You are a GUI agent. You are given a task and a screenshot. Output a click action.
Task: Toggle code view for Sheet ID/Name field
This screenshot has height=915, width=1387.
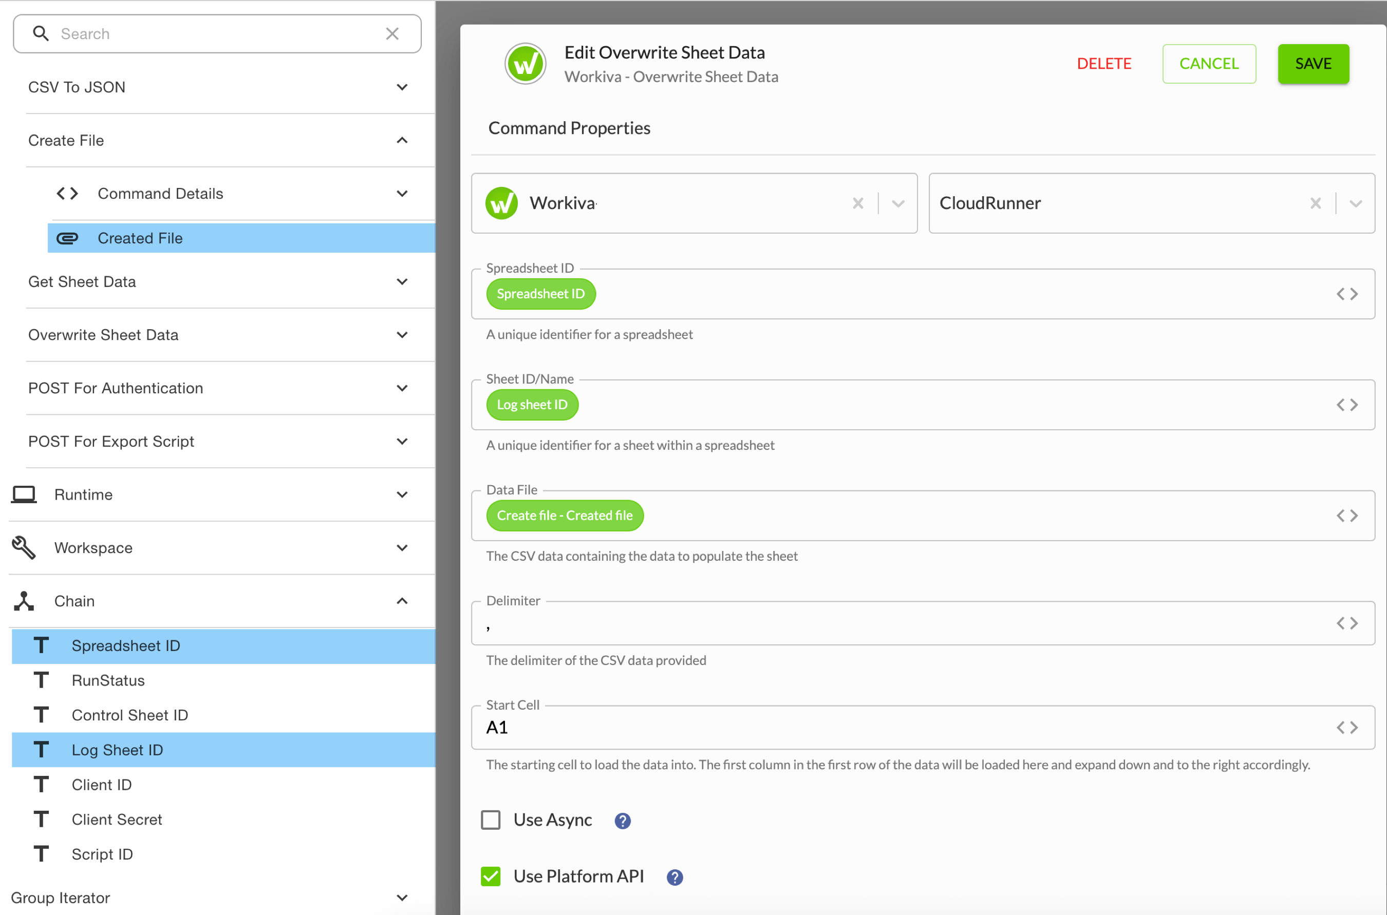pos(1347,405)
